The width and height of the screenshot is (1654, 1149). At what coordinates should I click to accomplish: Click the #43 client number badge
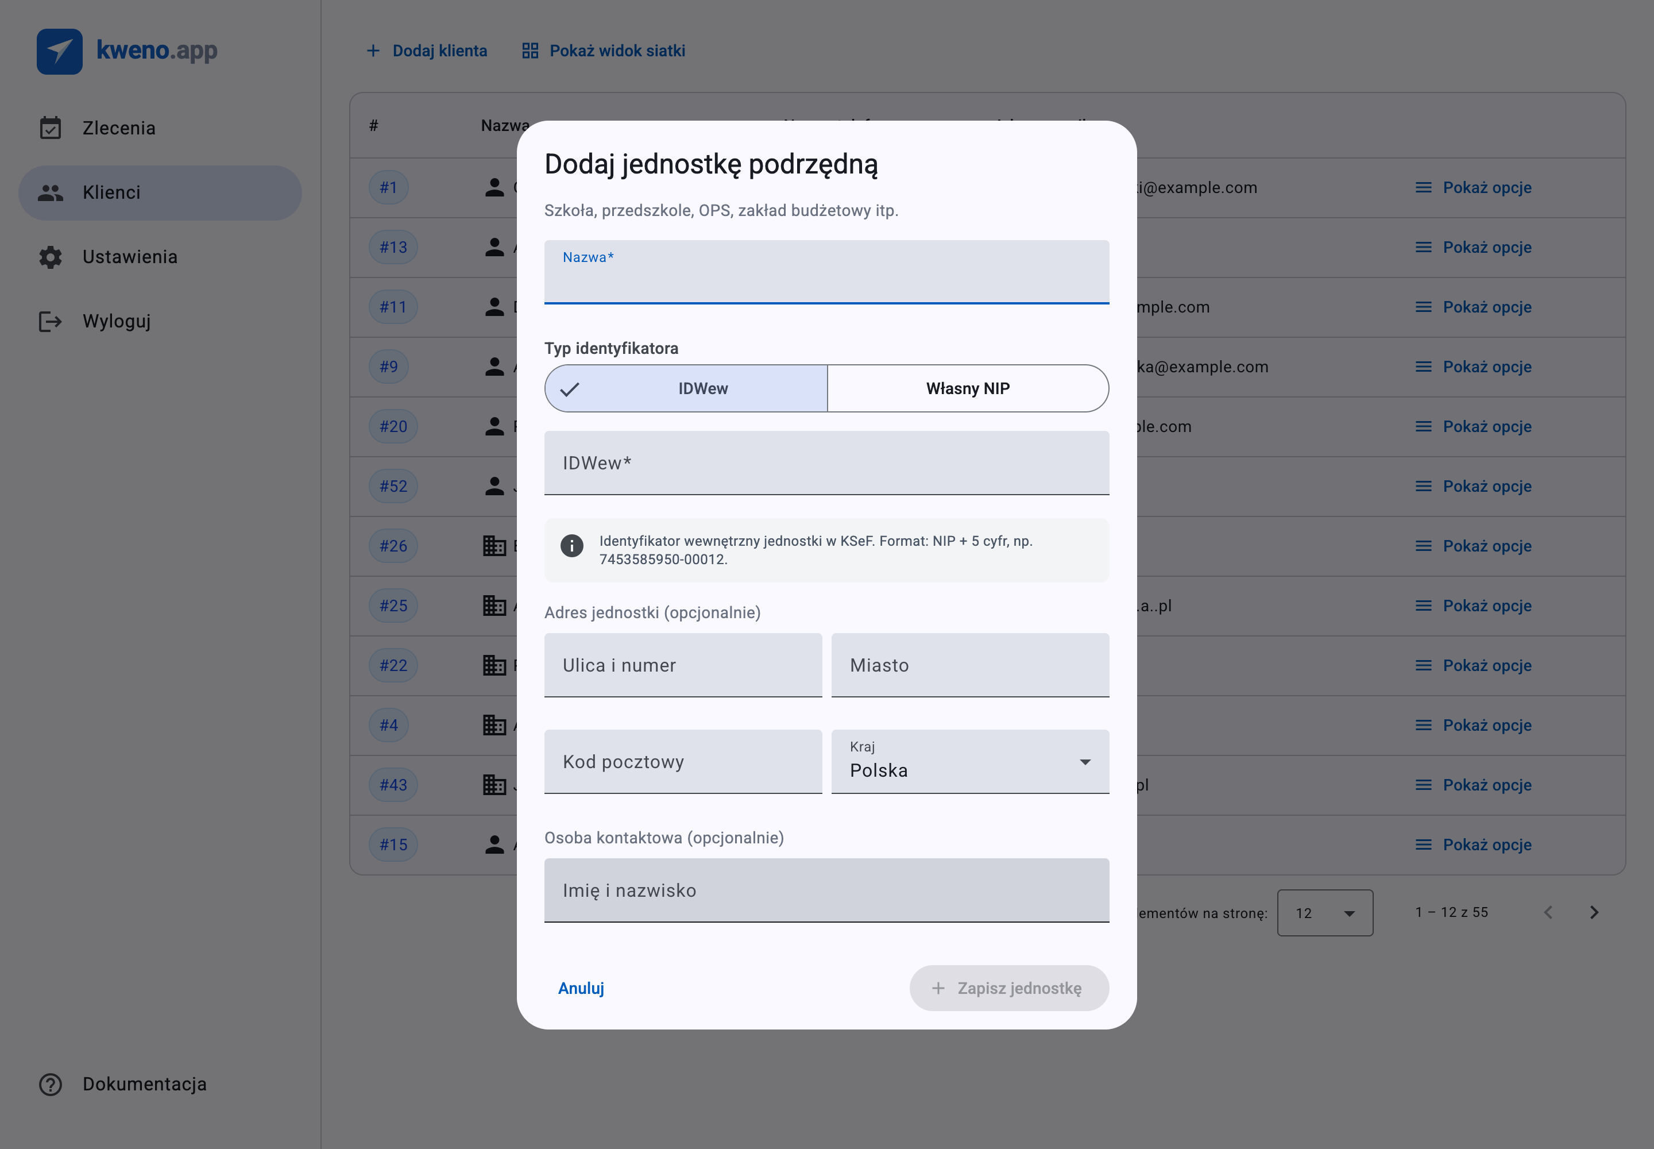click(x=393, y=785)
